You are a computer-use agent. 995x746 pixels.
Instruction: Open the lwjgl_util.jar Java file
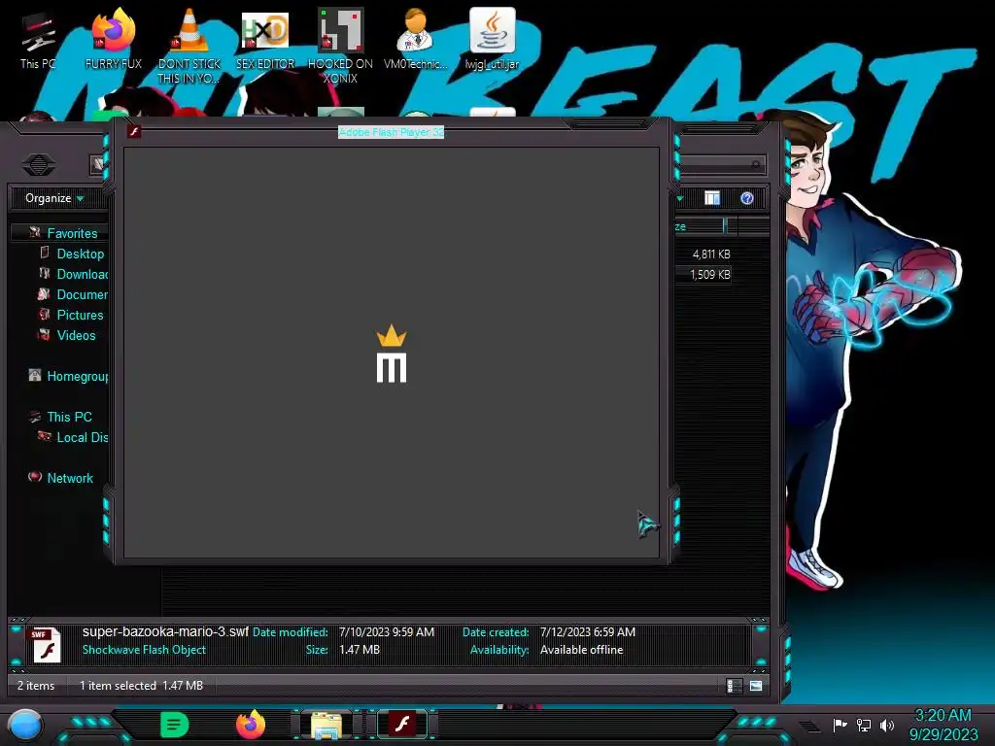click(492, 39)
